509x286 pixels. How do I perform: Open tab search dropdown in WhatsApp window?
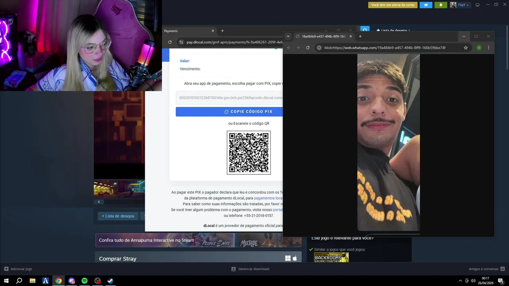[x=288, y=36]
